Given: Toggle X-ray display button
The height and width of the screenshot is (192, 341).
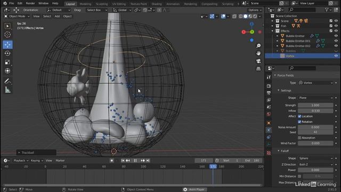Looking at the screenshot, I should [x=234, y=17].
